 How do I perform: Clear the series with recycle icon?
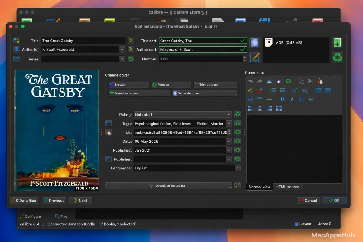[x=131, y=59]
